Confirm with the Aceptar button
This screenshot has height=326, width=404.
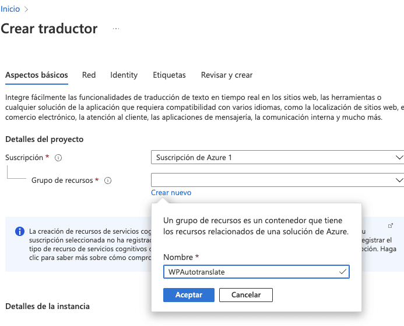coord(189,295)
